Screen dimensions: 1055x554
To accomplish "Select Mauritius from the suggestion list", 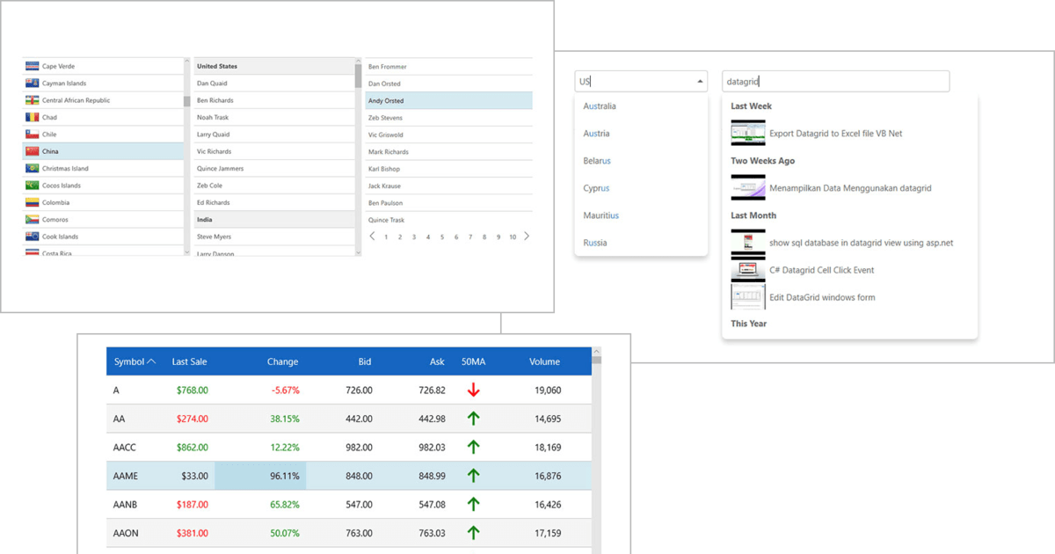I will coord(600,215).
